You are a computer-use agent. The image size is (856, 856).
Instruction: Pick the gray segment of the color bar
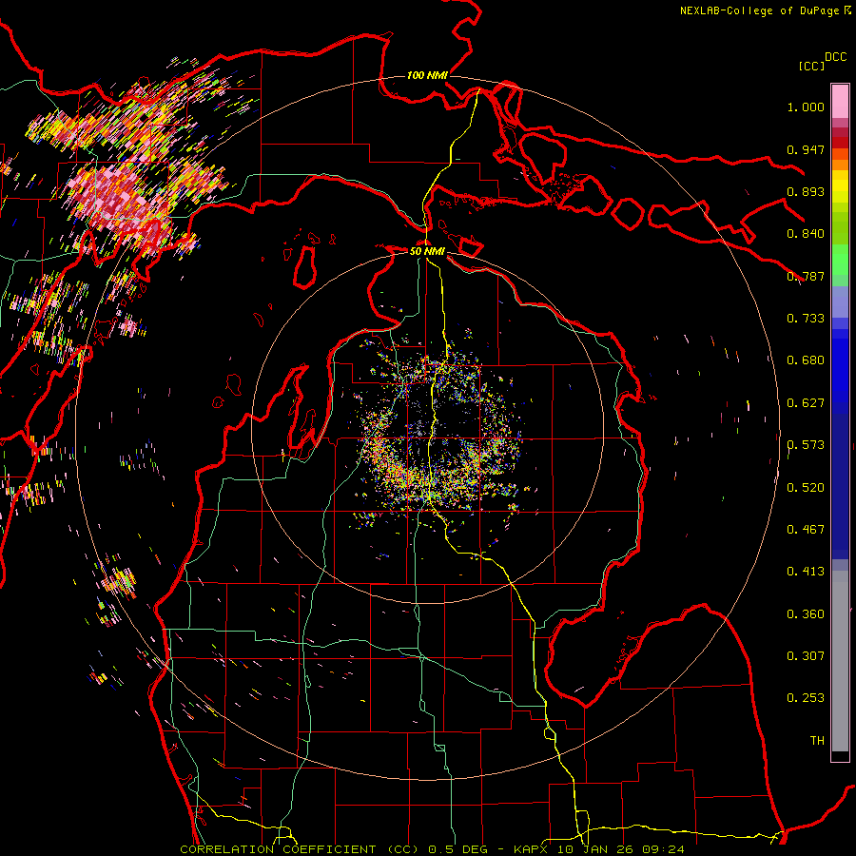coord(840,661)
